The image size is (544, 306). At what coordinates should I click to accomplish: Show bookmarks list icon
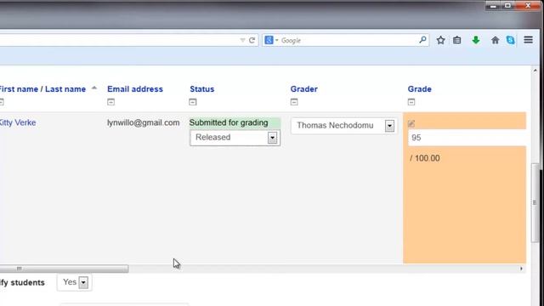457,40
